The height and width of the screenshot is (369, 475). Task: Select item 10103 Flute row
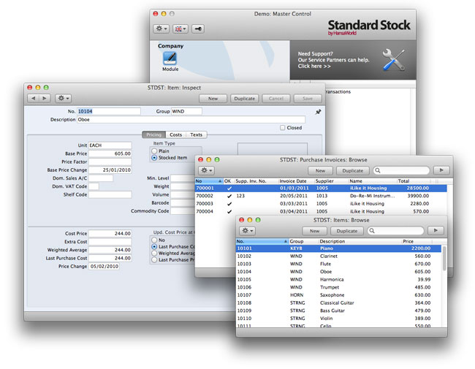338,264
